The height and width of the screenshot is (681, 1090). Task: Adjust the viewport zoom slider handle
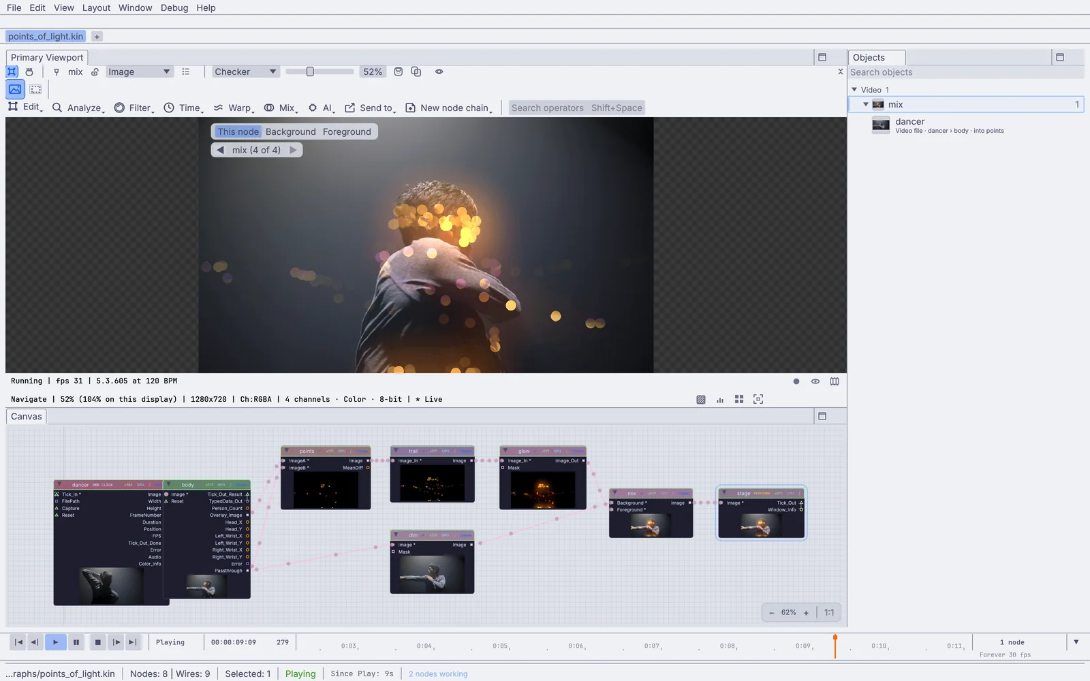[x=310, y=72]
